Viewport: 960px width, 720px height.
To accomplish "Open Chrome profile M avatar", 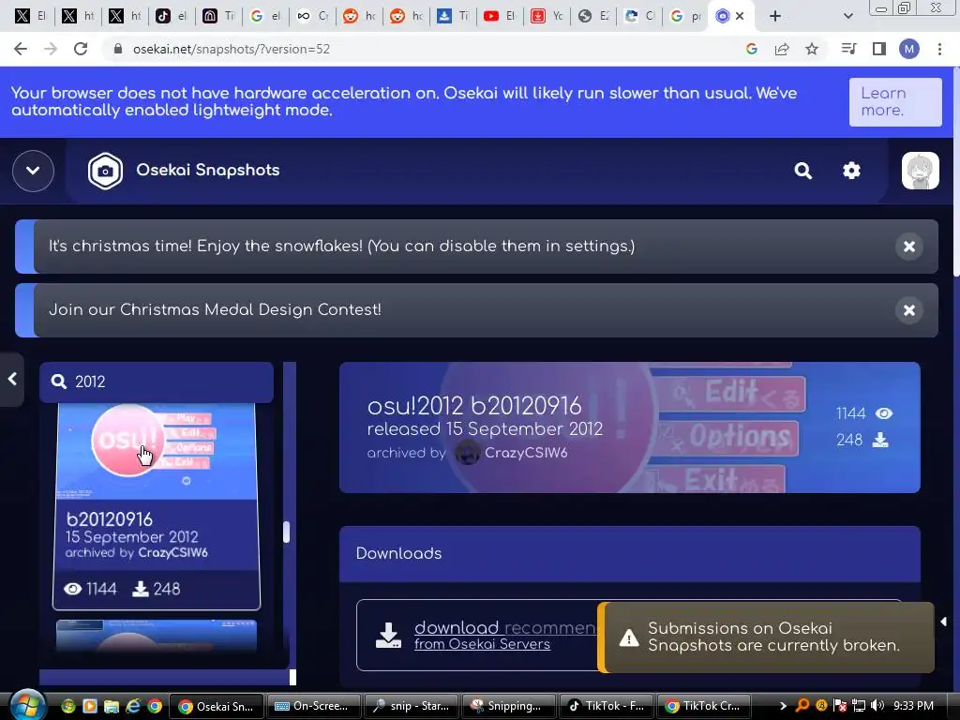I will click(909, 49).
